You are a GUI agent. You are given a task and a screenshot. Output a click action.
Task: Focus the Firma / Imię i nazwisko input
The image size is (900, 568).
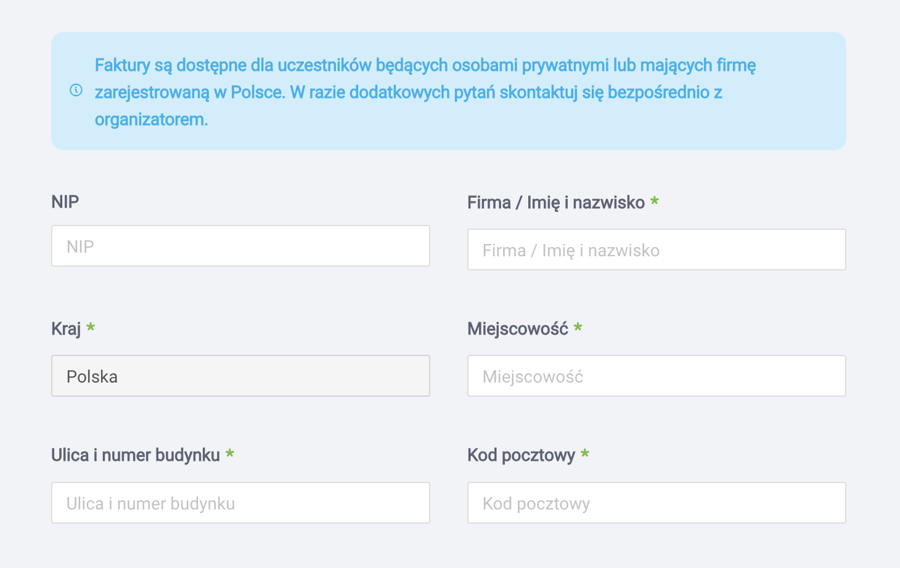point(657,250)
